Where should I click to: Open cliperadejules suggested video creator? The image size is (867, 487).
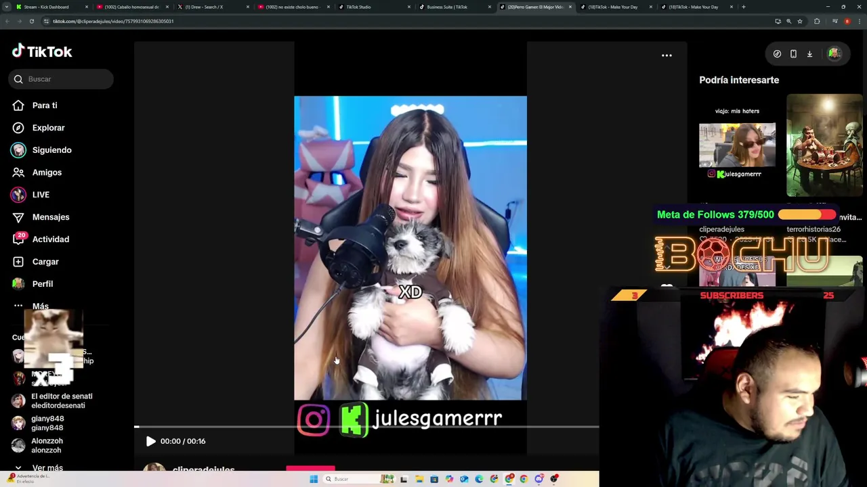pos(721,229)
